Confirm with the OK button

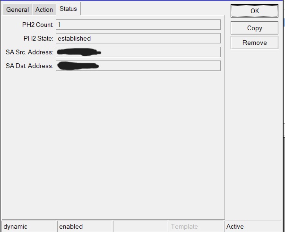click(x=254, y=11)
